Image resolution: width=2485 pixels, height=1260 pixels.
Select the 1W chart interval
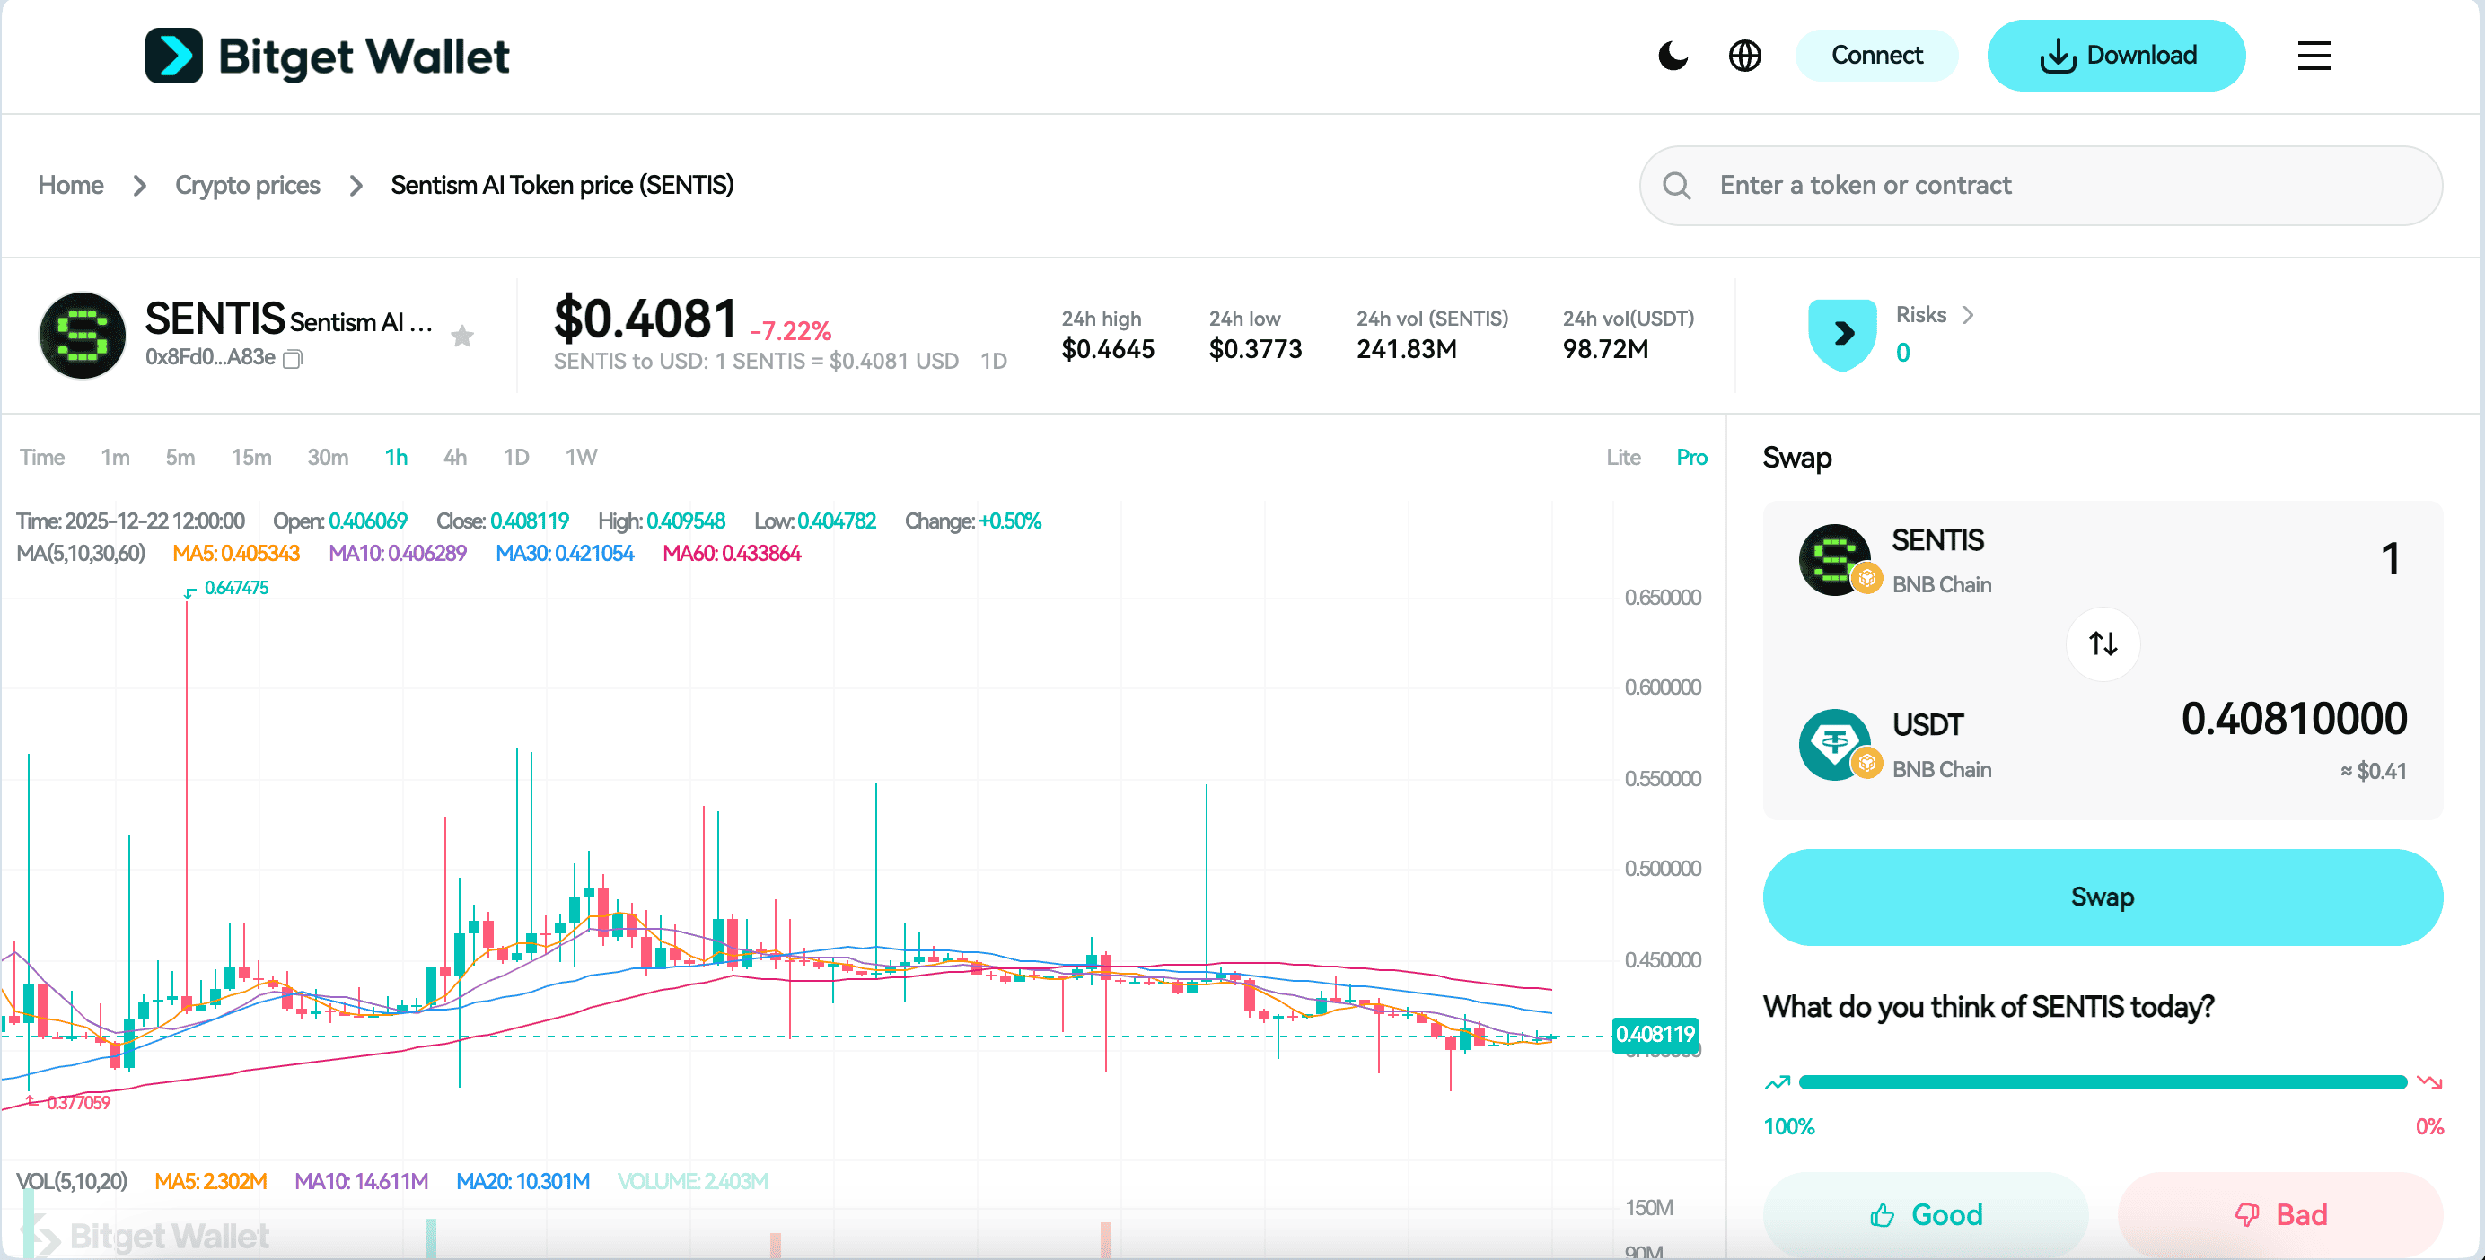click(581, 457)
